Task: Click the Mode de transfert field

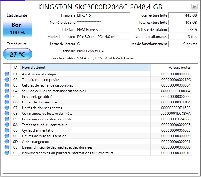Action: 103,37
